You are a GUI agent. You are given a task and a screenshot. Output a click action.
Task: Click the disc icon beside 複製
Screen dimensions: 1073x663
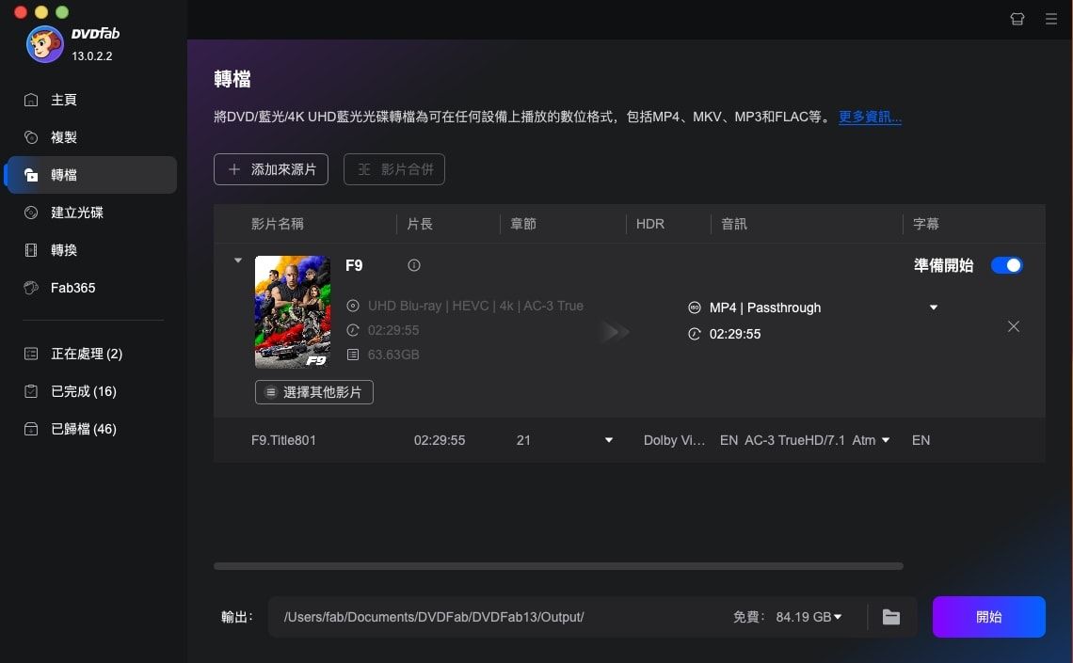coord(31,137)
